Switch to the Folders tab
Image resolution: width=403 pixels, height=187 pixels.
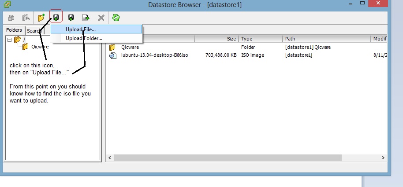[14, 30]
